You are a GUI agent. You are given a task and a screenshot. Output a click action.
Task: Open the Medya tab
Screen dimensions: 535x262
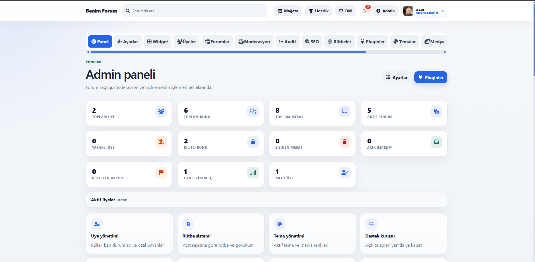[434, 41]
